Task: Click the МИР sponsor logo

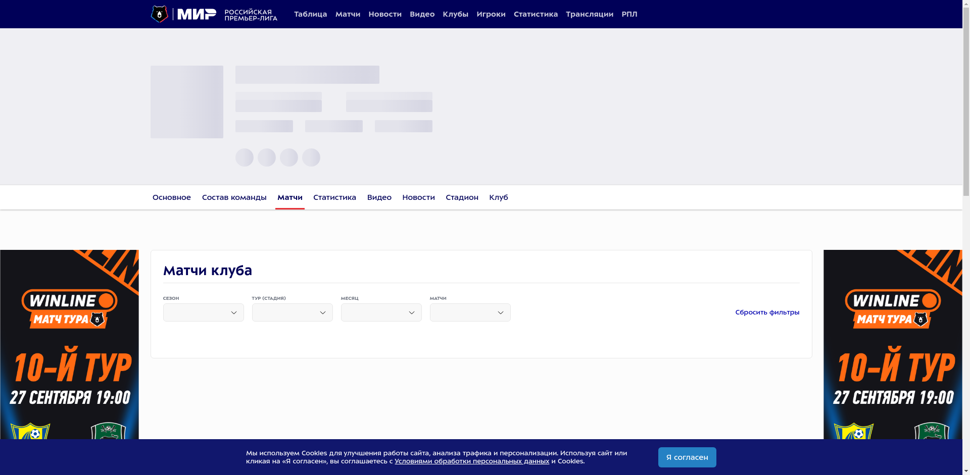Action: click(x=197, y=14)
